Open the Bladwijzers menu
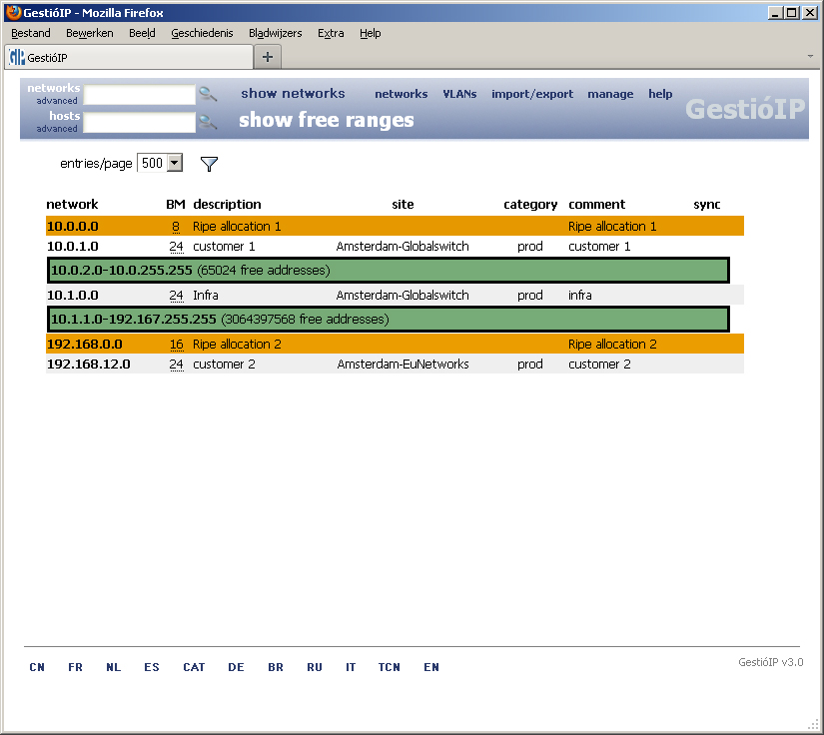Image resolution: width=824 pixels, height=735 pixels. tap(276, 33)
